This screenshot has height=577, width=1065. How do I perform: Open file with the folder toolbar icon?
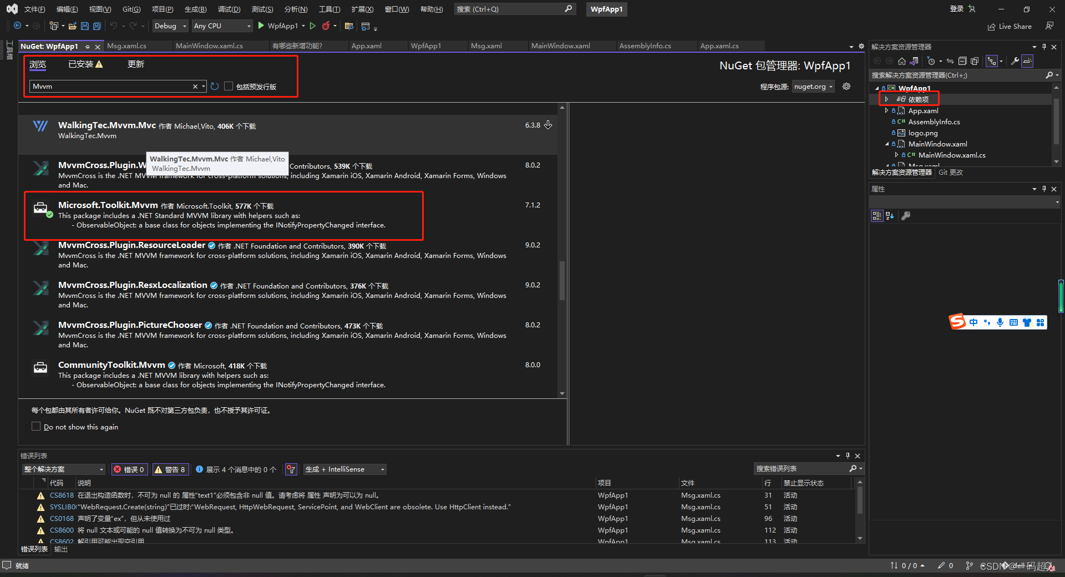tap(73, 26)
